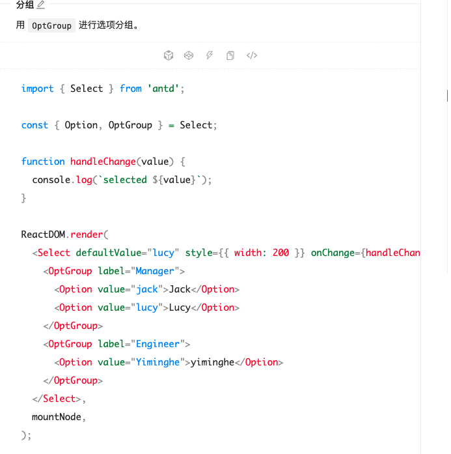The width and height of the screenshot is (451, 454).
Task: Click the 'import' keyword in the first line
Action: point(38,89)
